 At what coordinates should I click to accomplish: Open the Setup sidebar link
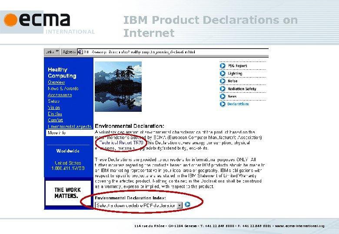pyautogui.click(x=53, y=101)
